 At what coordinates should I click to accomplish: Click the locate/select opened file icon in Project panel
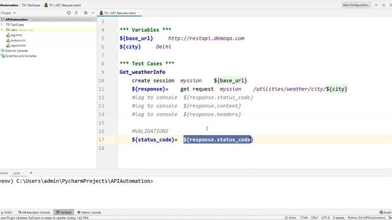point(69,13)
